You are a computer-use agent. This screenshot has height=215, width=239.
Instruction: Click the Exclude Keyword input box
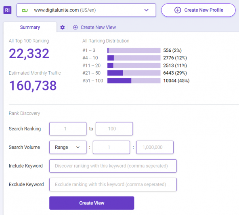point(113,184)
